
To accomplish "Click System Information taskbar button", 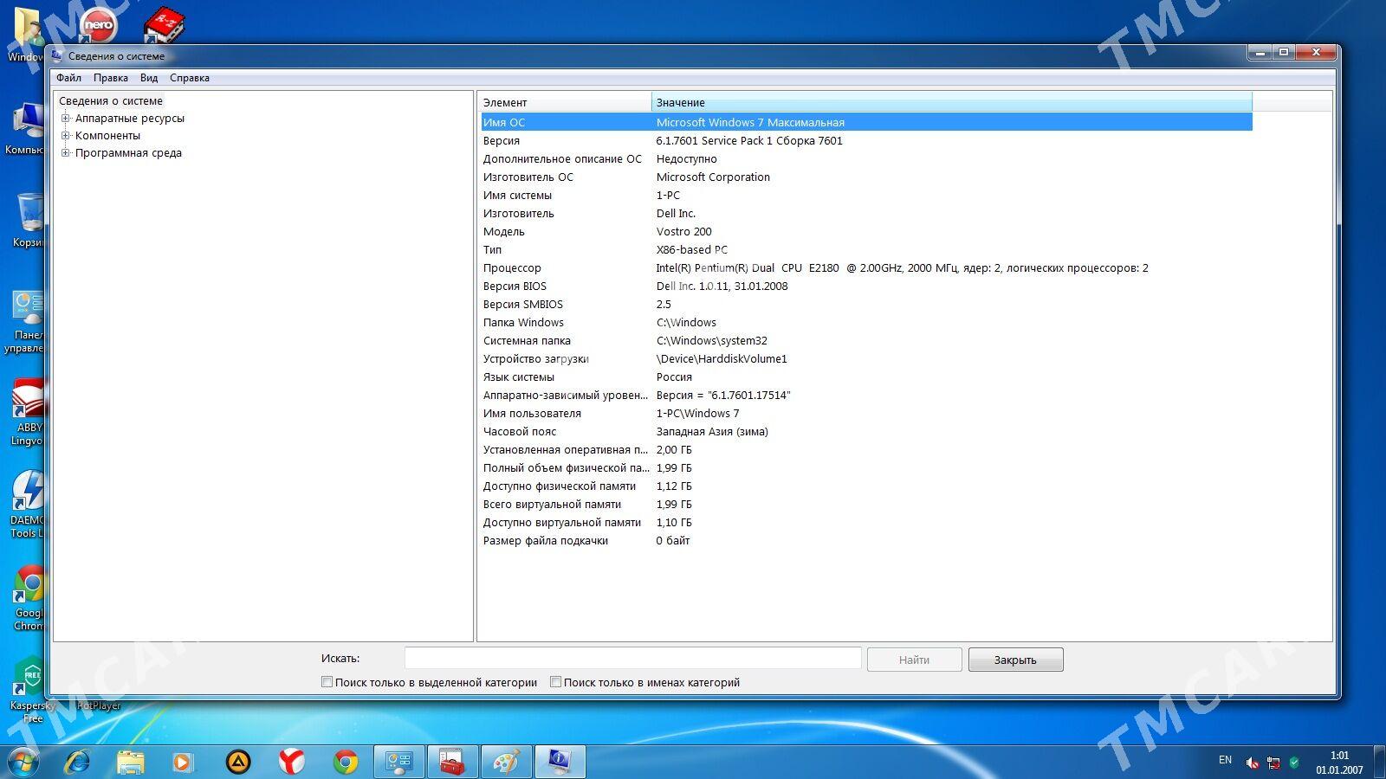I will tap(560, 762).
